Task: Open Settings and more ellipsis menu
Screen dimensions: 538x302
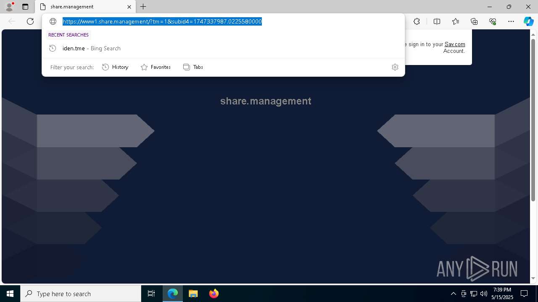Action: [511, 21]
